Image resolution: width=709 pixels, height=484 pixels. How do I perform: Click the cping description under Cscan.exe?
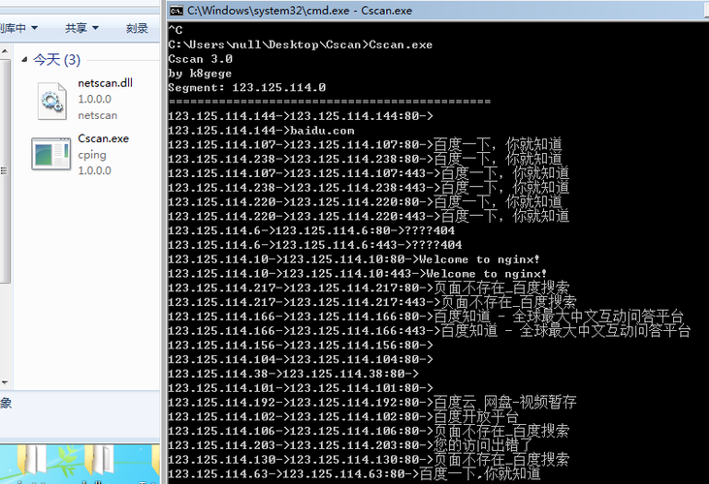click(92, 155)
